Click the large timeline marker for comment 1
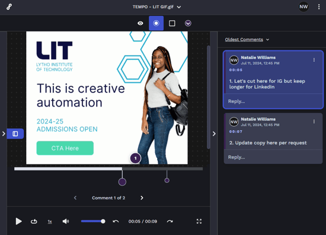Image resolution: width=326 pixels, height=235 pixels. click(122, 182)
